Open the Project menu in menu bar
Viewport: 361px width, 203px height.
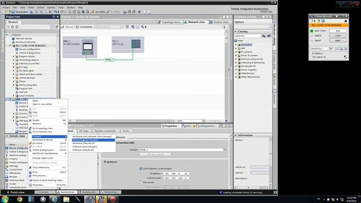pyautogui.click(x=6, y=7)
